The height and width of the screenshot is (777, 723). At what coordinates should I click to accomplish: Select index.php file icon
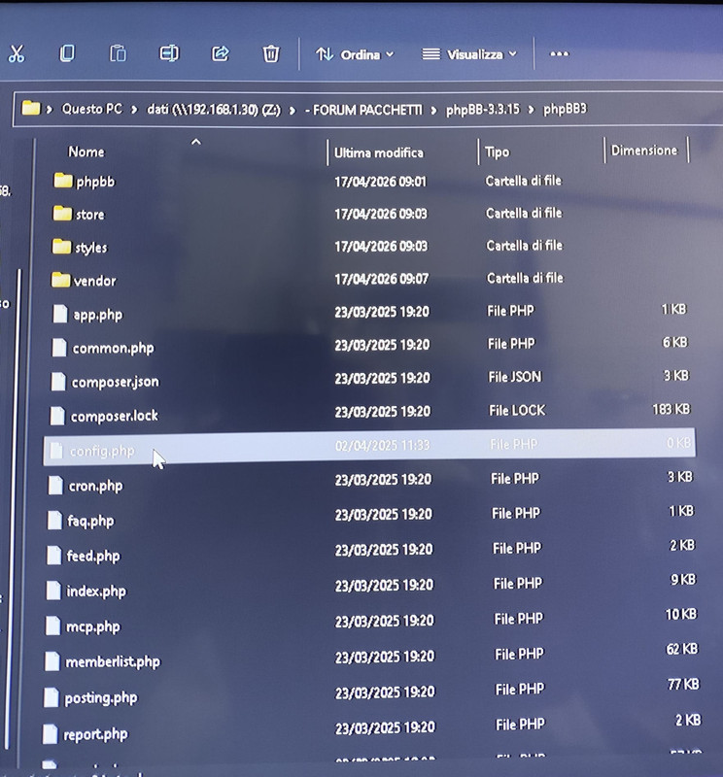point(53,591)
